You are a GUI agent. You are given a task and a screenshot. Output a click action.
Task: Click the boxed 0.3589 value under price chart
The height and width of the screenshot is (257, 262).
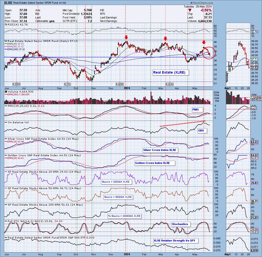click(x=16, y=84)
